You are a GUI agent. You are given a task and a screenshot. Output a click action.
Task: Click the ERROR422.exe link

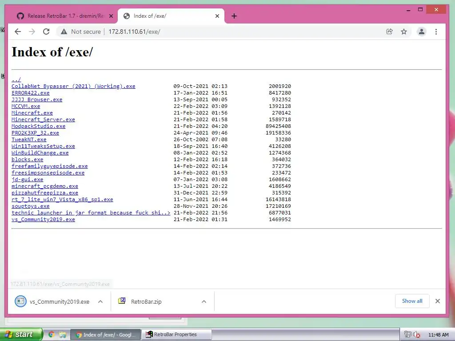click(x=31, y=93)
